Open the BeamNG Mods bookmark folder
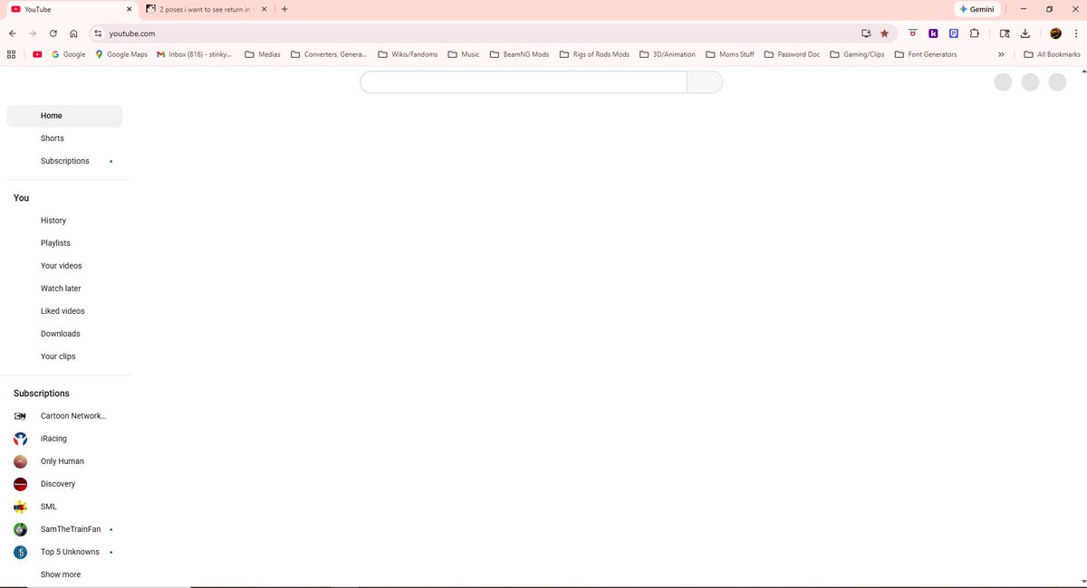This screenshot has height=588, width=1087. coord(519,54)
